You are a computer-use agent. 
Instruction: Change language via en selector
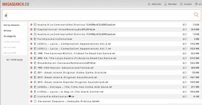coord(198,4)
